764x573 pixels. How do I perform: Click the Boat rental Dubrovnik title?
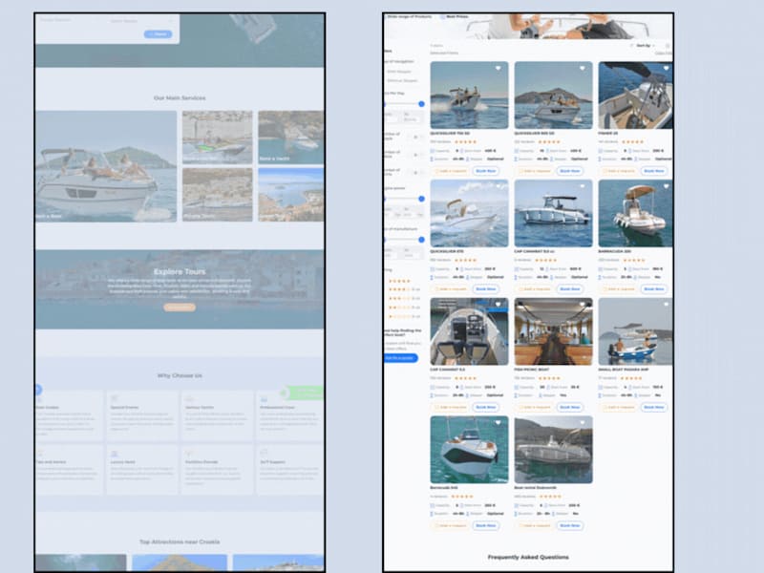coord(536,488)
